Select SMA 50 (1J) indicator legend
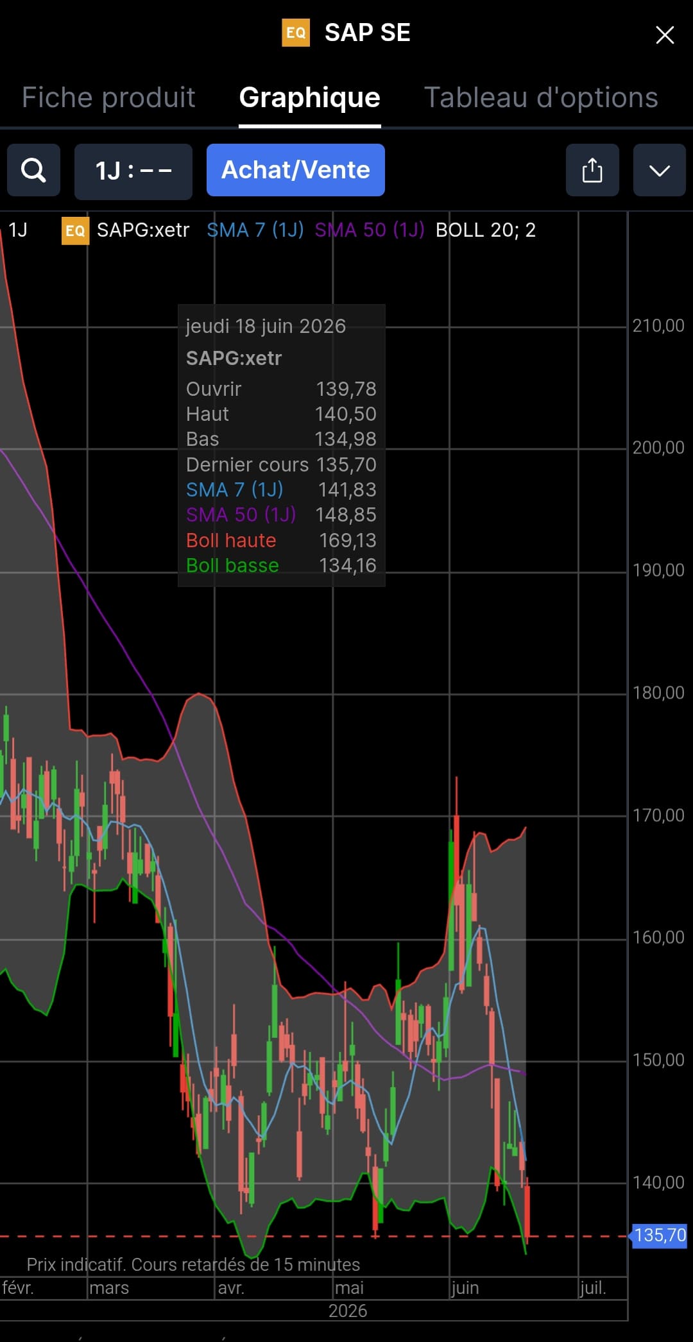The height and width of the screenshot is (1342, 693). coord(370,230)
